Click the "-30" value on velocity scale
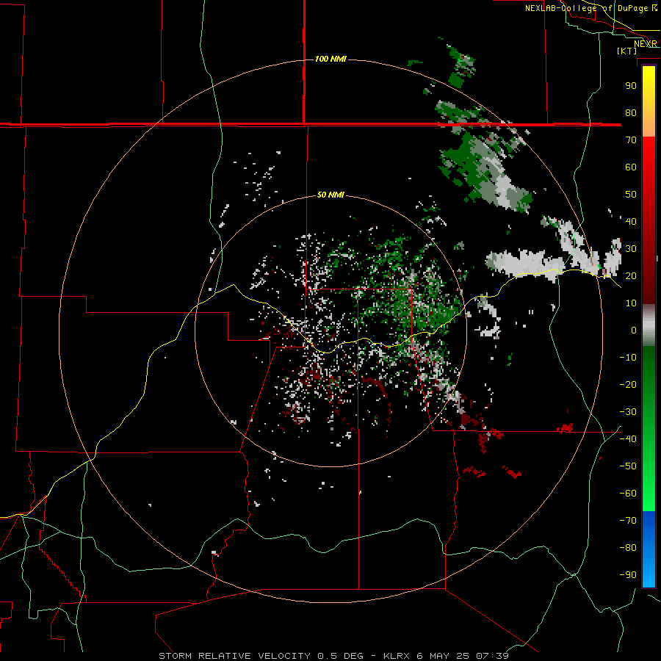 pyautogui.click(x=628, y=412)
